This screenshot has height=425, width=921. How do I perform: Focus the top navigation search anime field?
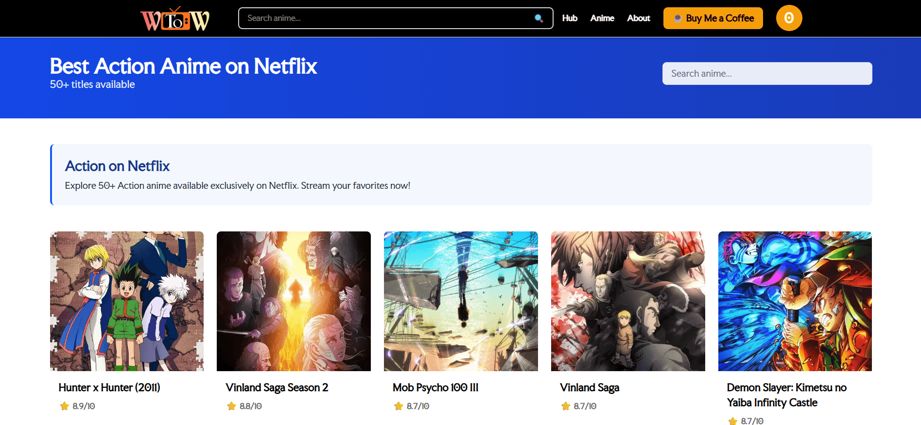[389, 18]
